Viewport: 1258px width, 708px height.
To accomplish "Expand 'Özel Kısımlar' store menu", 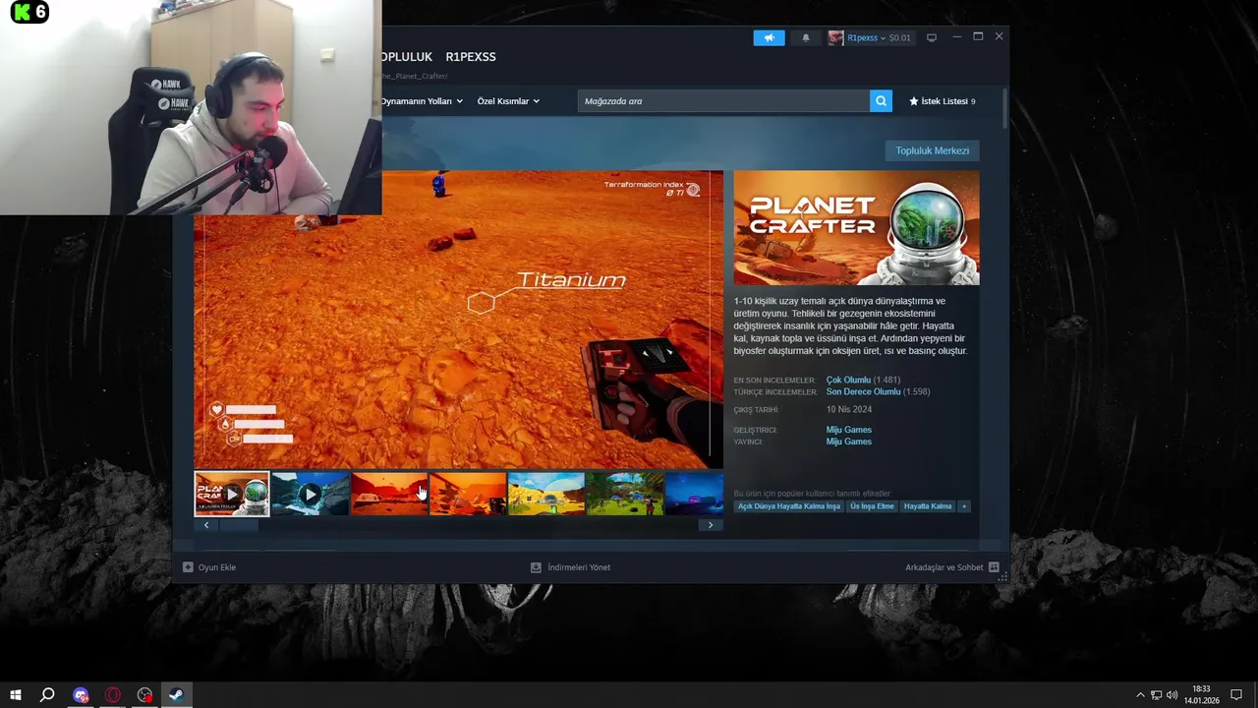I will pyautogui.click(x=508, y=101).
